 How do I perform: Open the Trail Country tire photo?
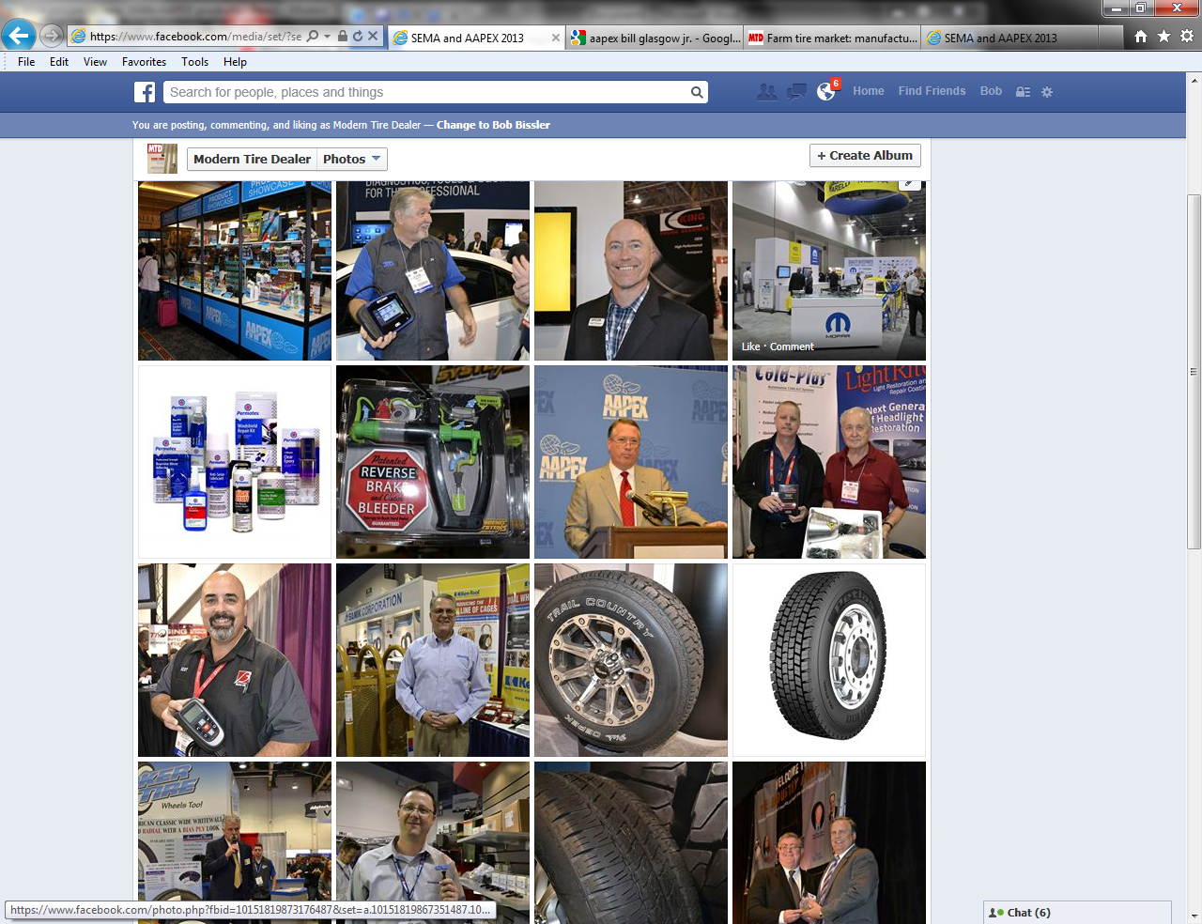pyautogui.click(x=631, y=660)
